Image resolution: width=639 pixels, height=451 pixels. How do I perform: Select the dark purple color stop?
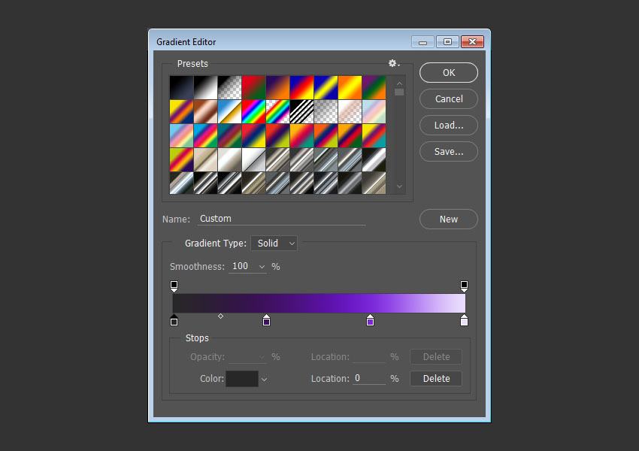point(266,321)
